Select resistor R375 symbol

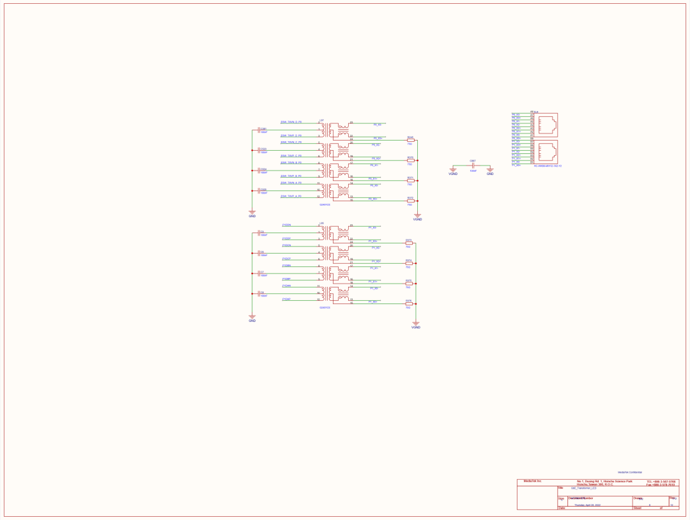(x=409, y=283)
